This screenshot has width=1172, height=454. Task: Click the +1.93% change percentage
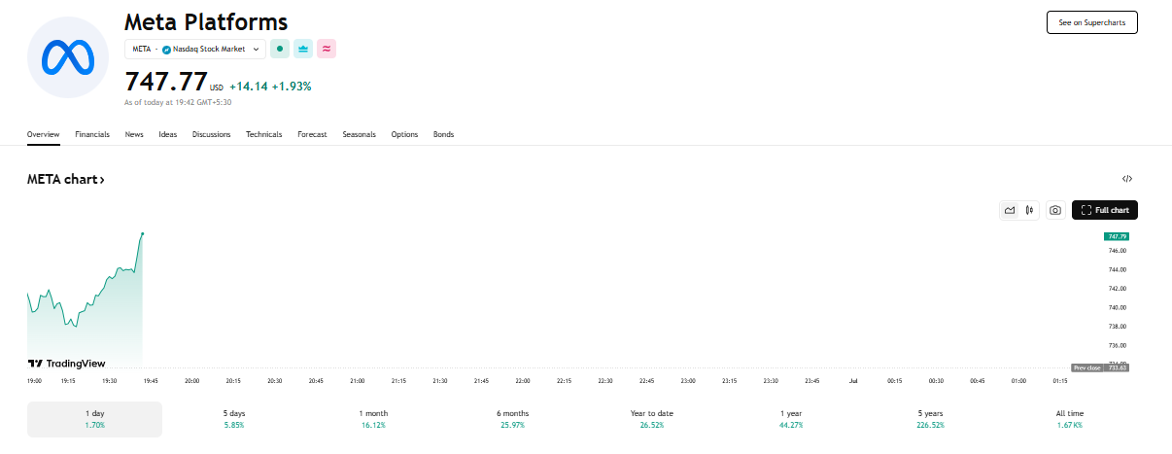coord(292,87)
